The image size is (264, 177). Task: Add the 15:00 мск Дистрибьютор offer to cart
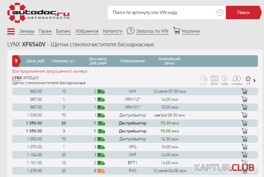tap(244, 131)
